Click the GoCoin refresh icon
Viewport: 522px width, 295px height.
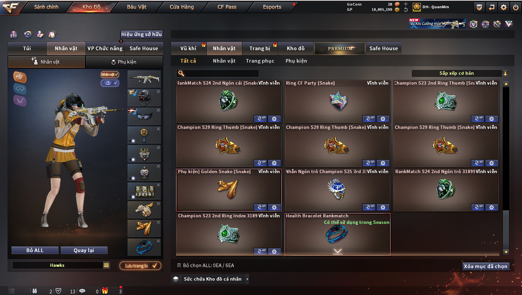click(x=406, y=10)
